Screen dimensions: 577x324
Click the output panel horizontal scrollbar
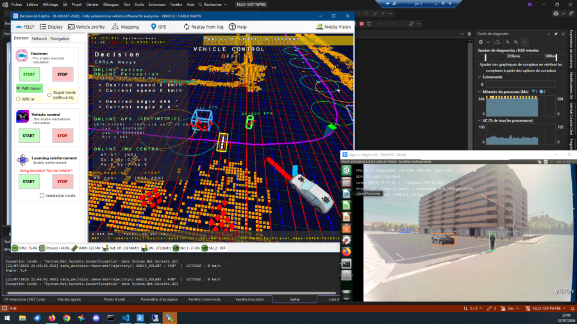tap(170, 293)
